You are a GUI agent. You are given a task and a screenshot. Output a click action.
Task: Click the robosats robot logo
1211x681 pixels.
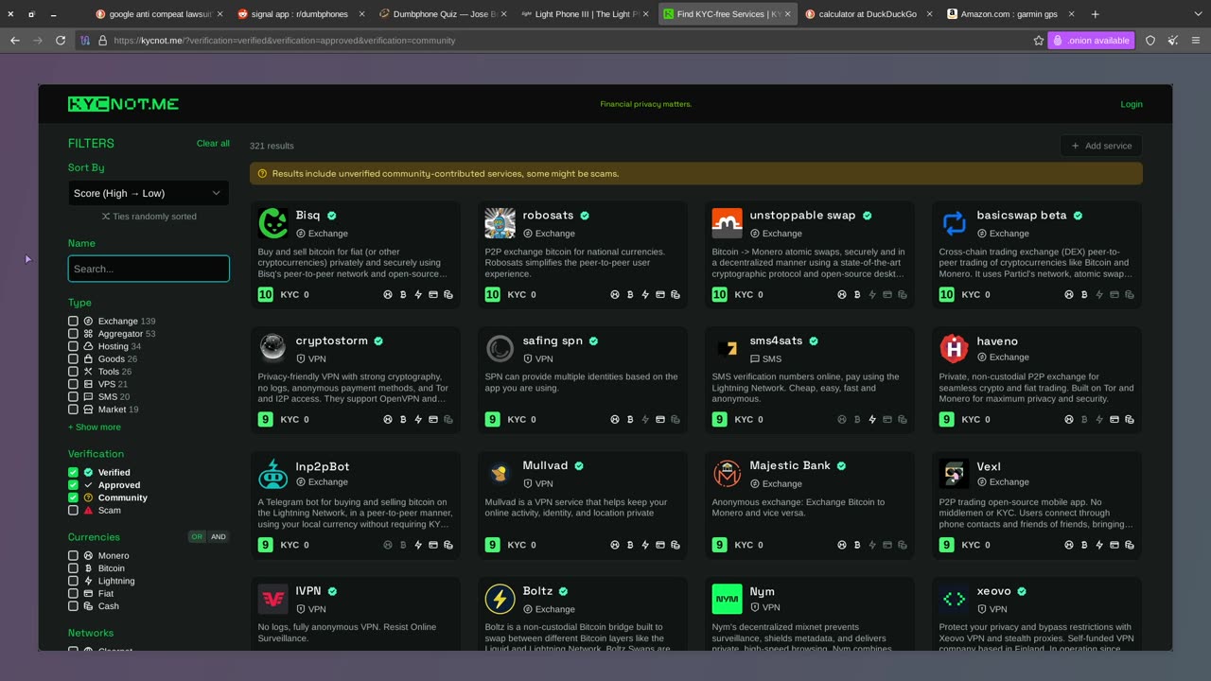click(500, 223)
